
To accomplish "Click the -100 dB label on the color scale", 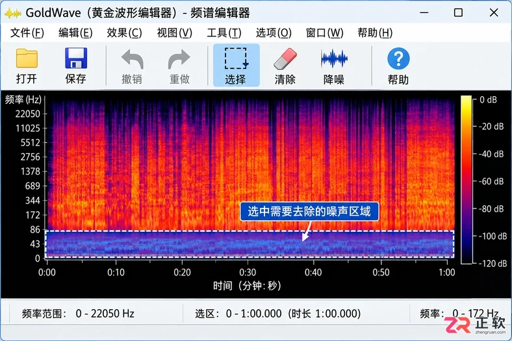I will [493, 236].
